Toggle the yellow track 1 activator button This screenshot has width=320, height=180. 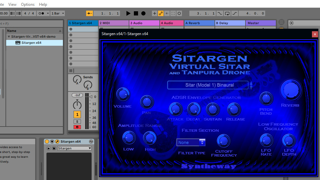click(x=77, y=115)
